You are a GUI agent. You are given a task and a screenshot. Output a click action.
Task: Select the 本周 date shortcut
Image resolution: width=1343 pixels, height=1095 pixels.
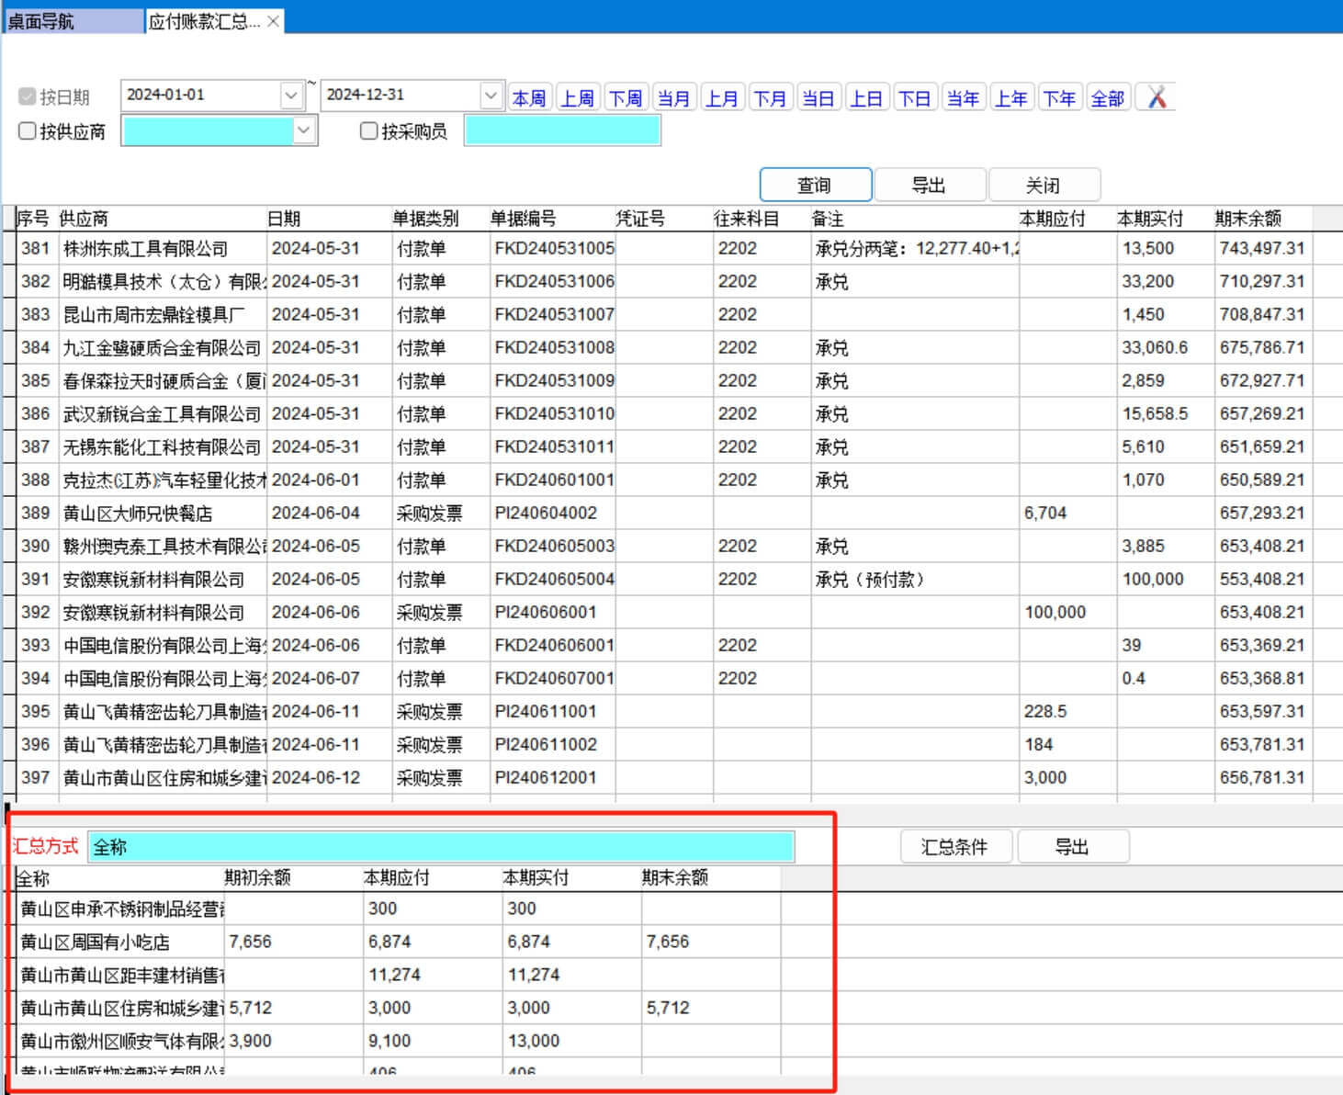pos(529,98)
